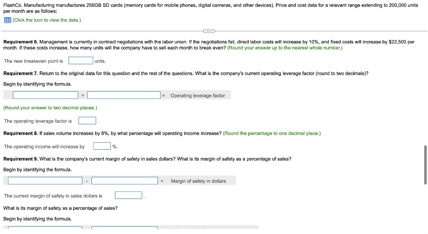The image size is (428, 234).
Task: Click the Requirement 9 heading text
Action: tap(21, 159)
